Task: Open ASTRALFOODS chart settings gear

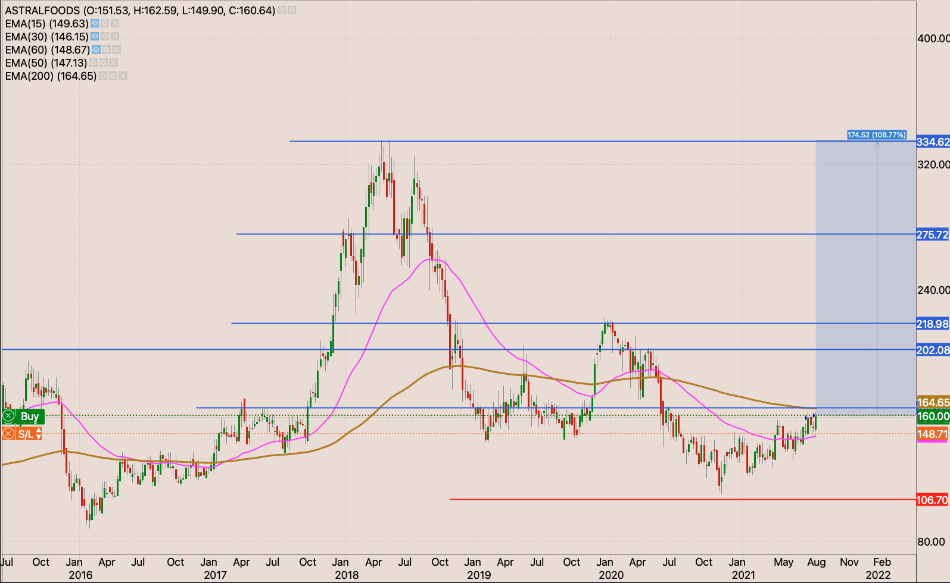Action: pos(292,11)
